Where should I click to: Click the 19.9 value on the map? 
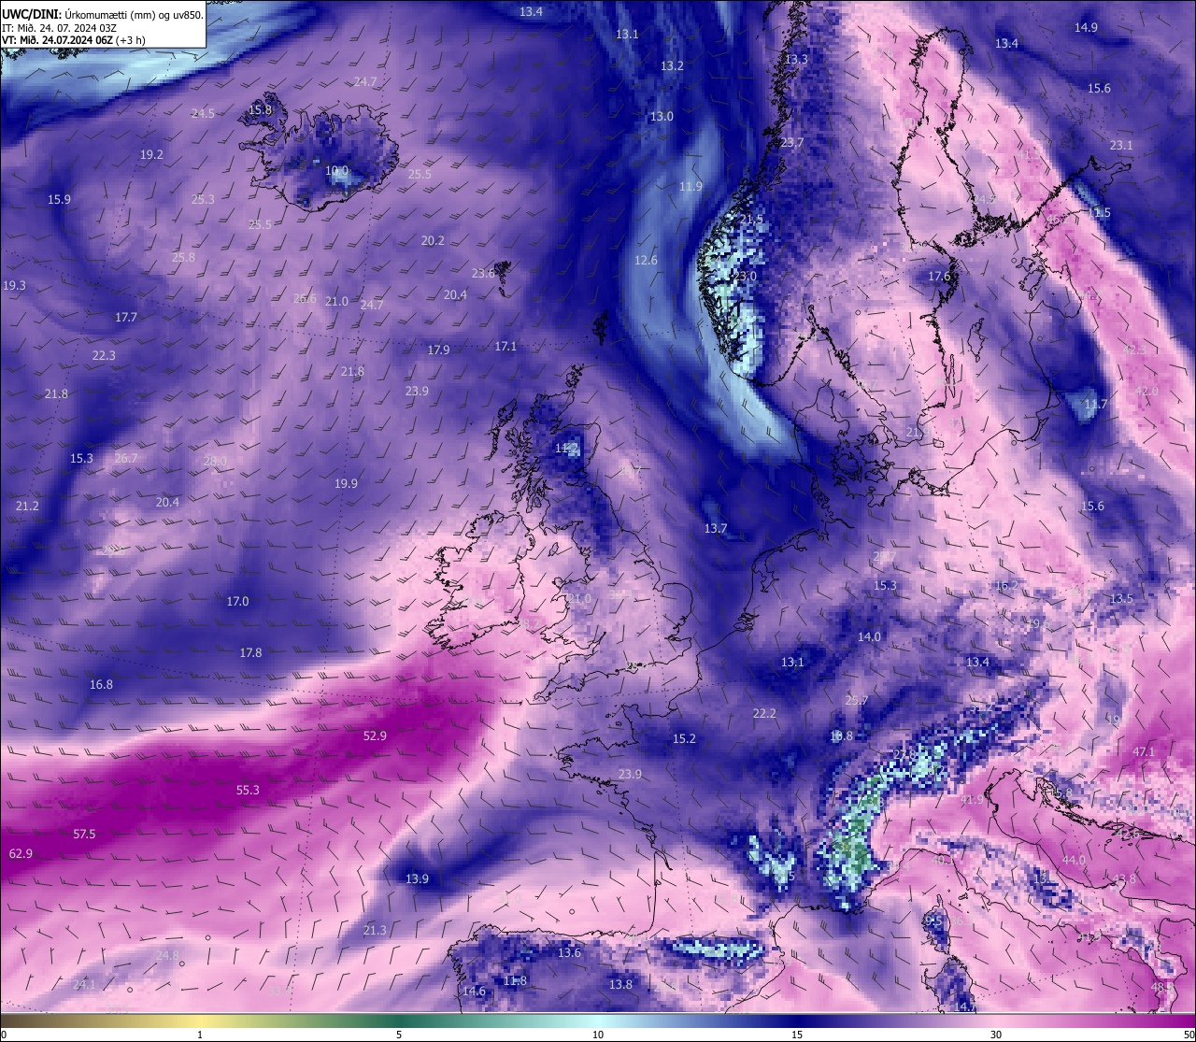point(346,483)
